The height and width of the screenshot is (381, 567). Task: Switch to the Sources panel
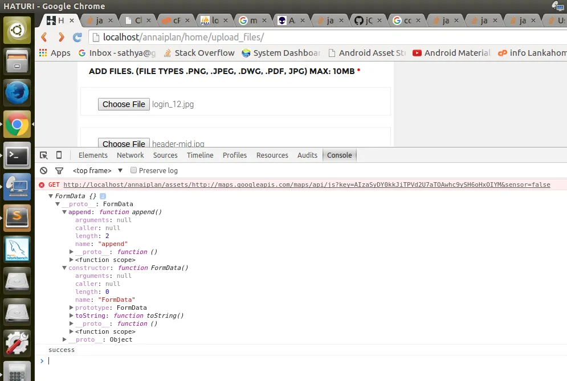tap(165, 155)
